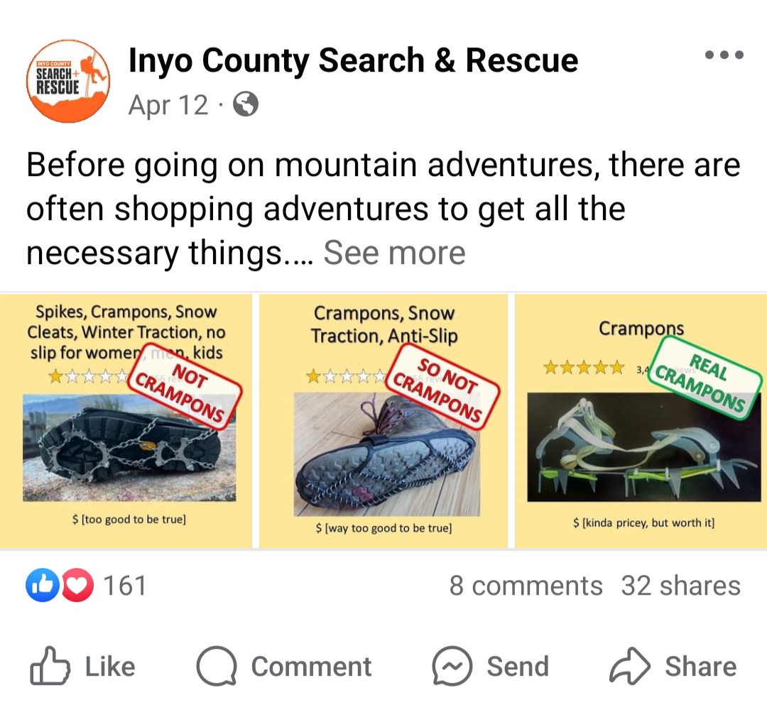
Task: View the 32 shares list
Action: pyautogui.click(x=681, y=586)
